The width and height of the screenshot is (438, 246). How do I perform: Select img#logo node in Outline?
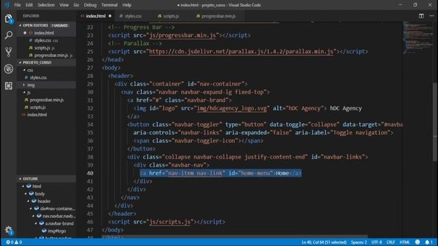(x=47, y=231)
